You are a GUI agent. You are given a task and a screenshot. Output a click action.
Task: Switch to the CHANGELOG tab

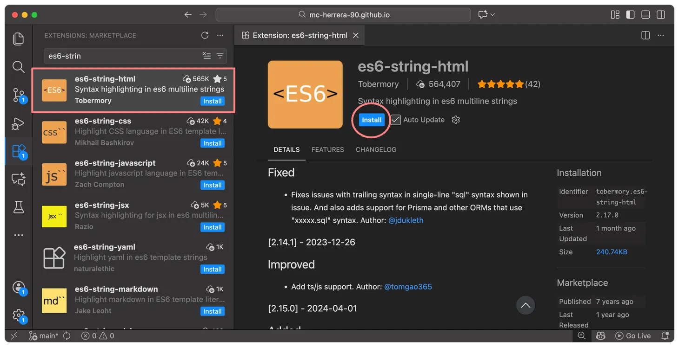coord(376,149)
